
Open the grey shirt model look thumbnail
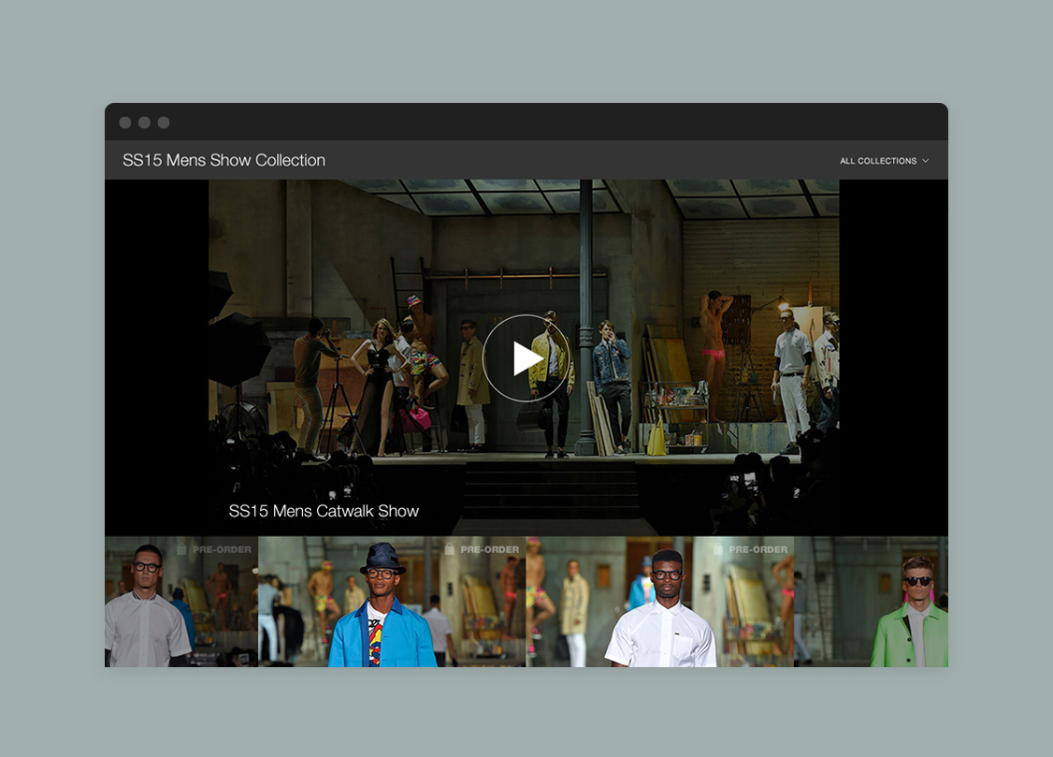pos(148,608)
